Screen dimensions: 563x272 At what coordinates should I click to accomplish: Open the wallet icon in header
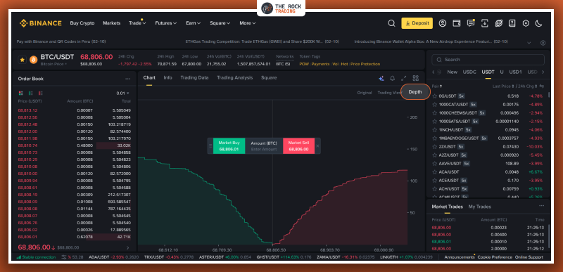click(457, 23)
